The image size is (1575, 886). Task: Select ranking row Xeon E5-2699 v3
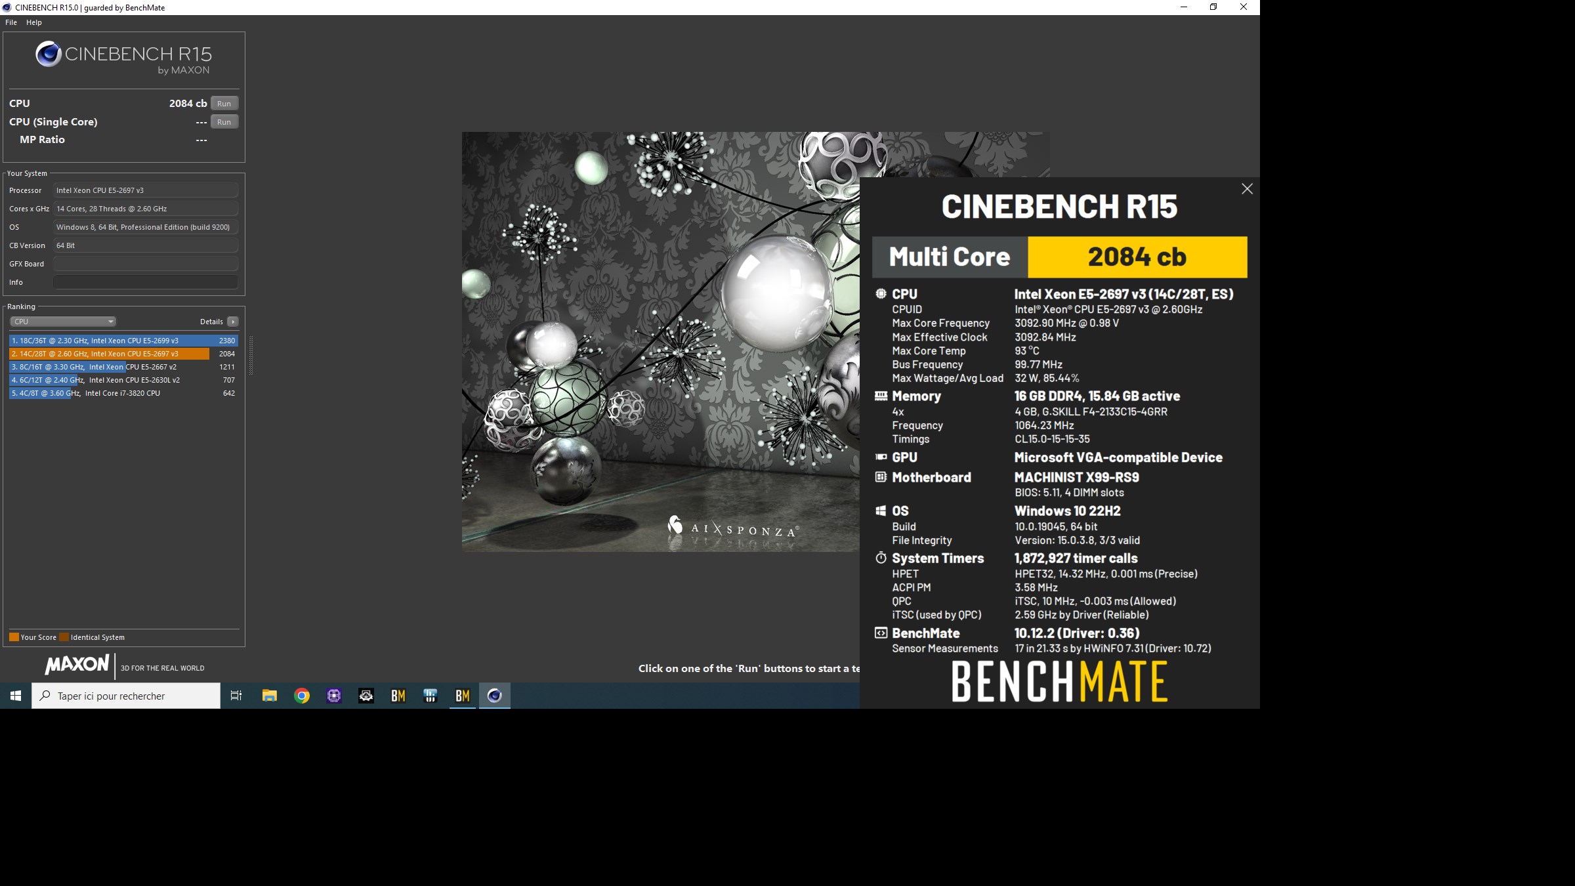(x=123, y=341)
